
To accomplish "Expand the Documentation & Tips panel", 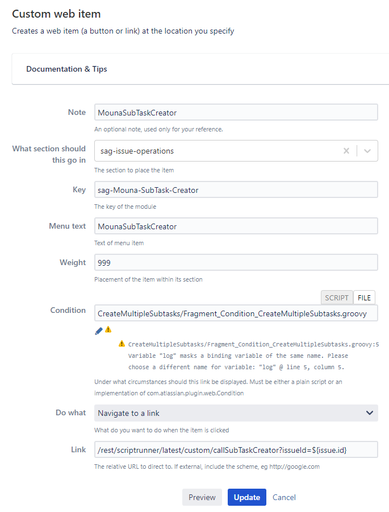I will click(66, 69).
